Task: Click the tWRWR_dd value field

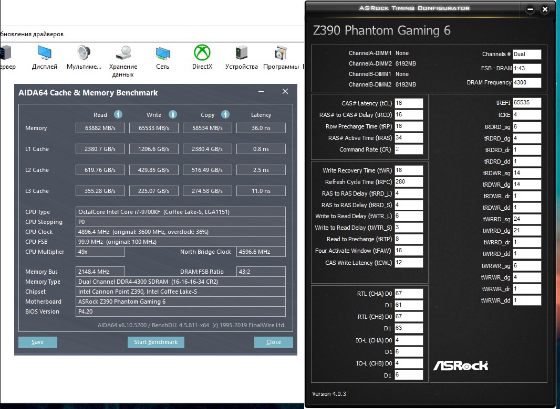Action: 527,300
